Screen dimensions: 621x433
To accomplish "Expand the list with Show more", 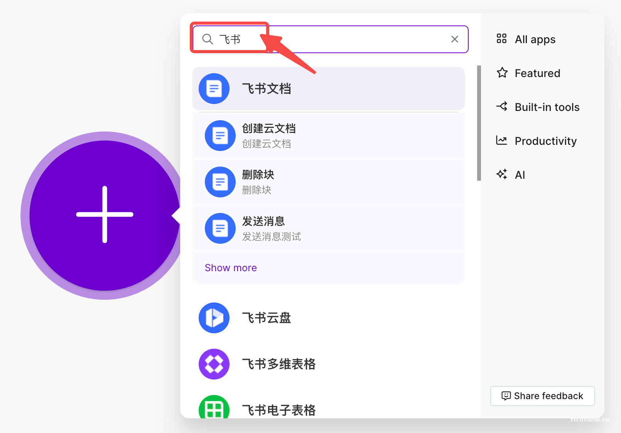I will coord(231,268).
